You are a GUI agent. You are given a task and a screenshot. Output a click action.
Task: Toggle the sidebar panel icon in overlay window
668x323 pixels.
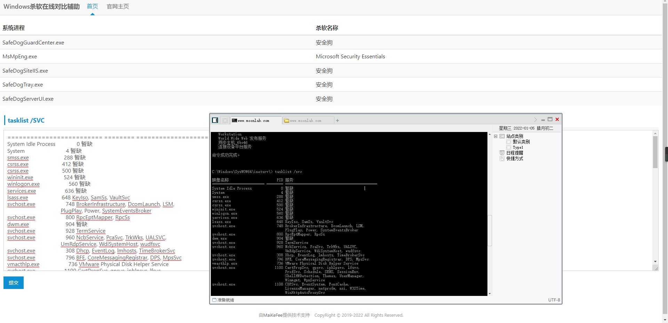click(215, 120)
